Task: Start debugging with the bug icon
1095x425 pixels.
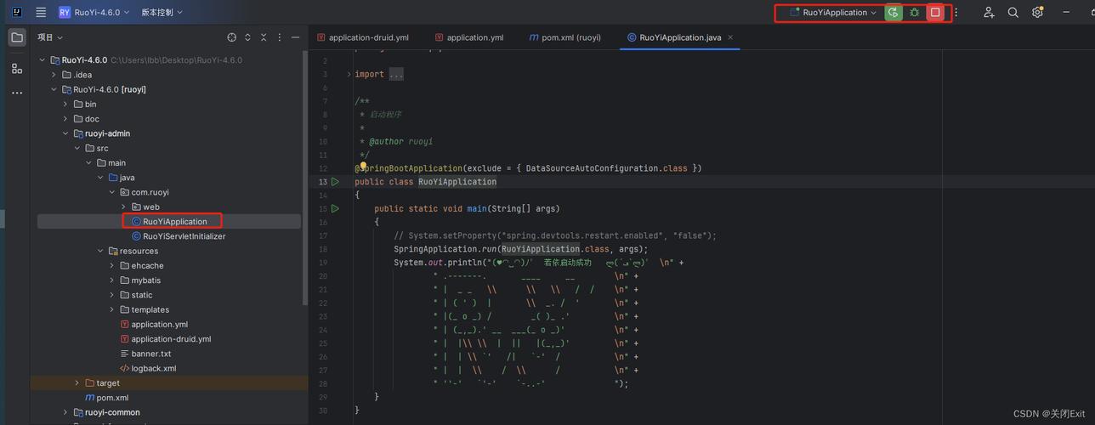Action: [915, 13]
